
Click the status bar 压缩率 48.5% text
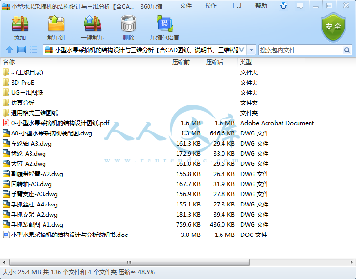[136, 272]
